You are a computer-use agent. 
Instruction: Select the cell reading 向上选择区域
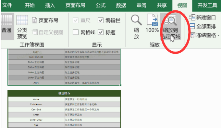pyautogui.click(x=92, y=73)
